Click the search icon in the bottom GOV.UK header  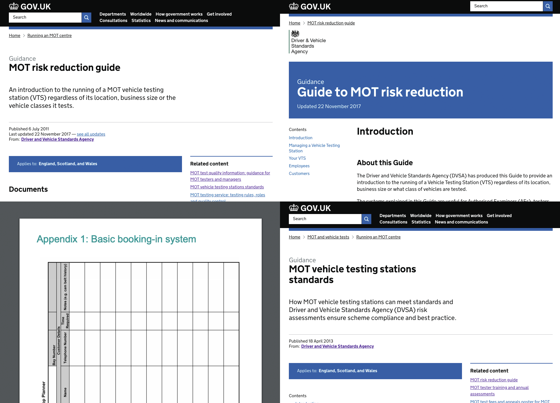tap(366, 219)
